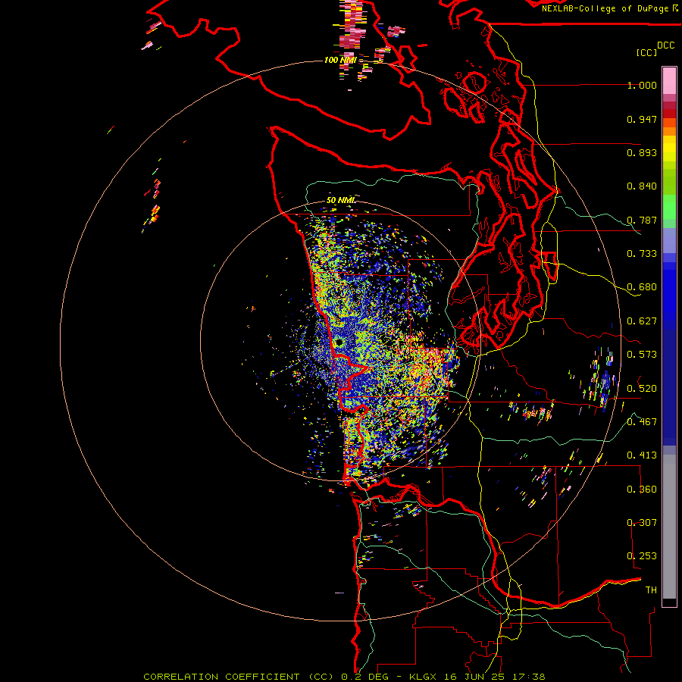Click the 0.413 legend value
The width and height of the screenshot is (682, 682).
642,455
